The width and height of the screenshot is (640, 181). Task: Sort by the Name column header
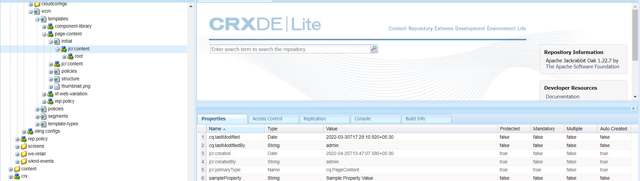click(x=236, y=129)
